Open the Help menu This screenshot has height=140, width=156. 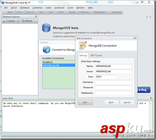tap(90, 8)
